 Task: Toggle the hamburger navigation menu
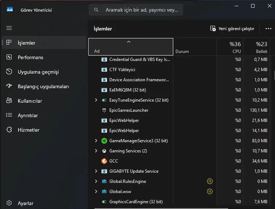click(x=9, y=28)
